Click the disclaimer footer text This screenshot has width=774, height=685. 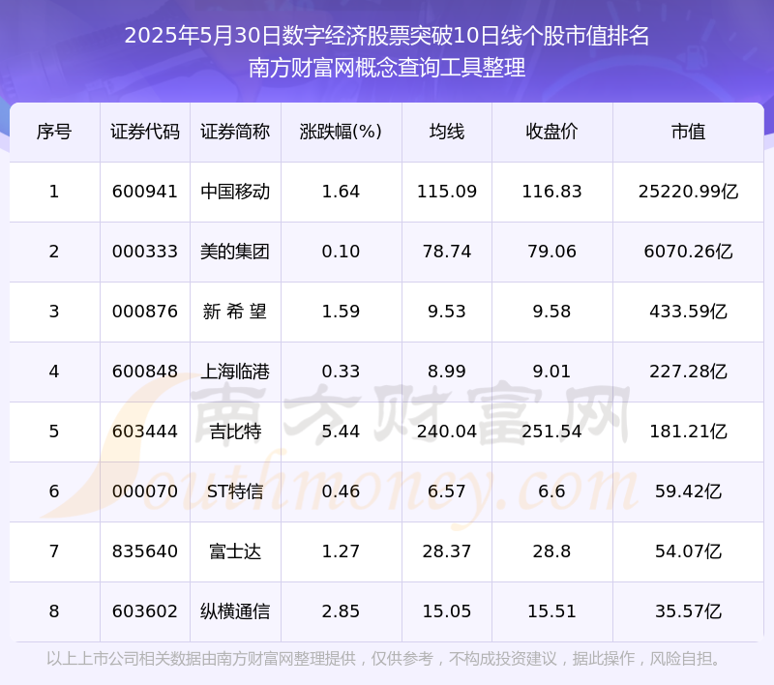(385, 659)
